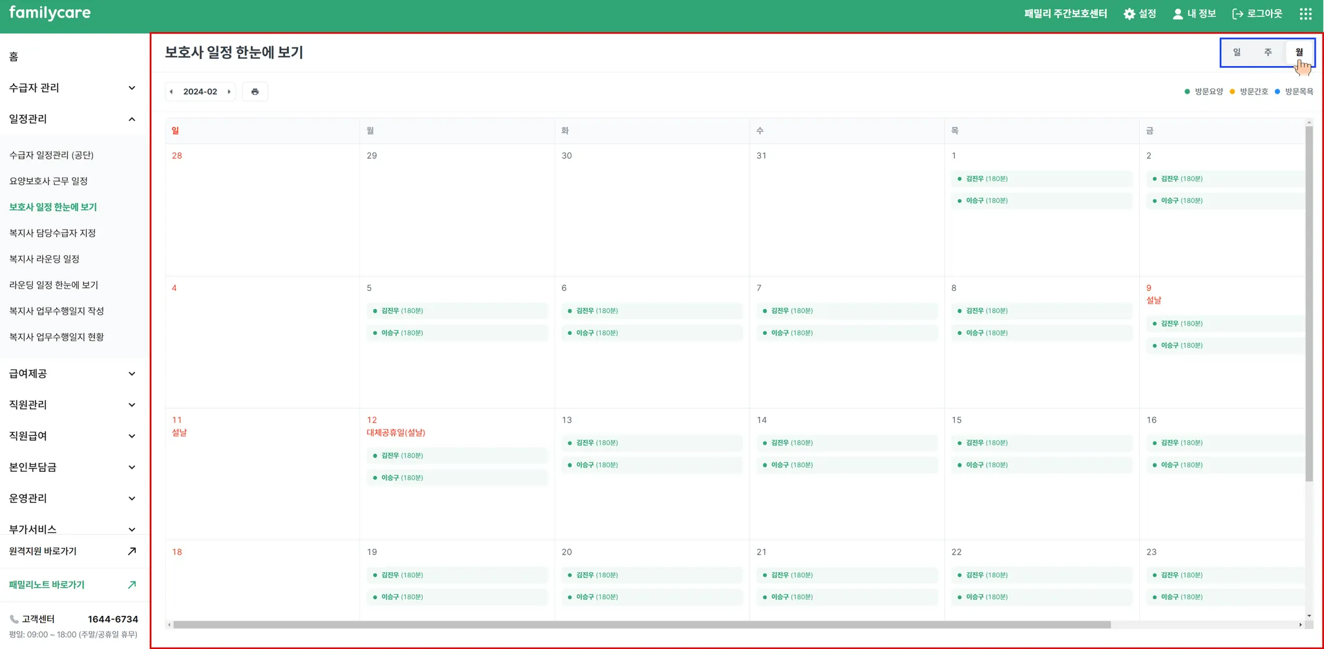The height and width of the screenshot is (649, 1324).
Task: Click the familycare logo
Action: [x=50, y=13]
